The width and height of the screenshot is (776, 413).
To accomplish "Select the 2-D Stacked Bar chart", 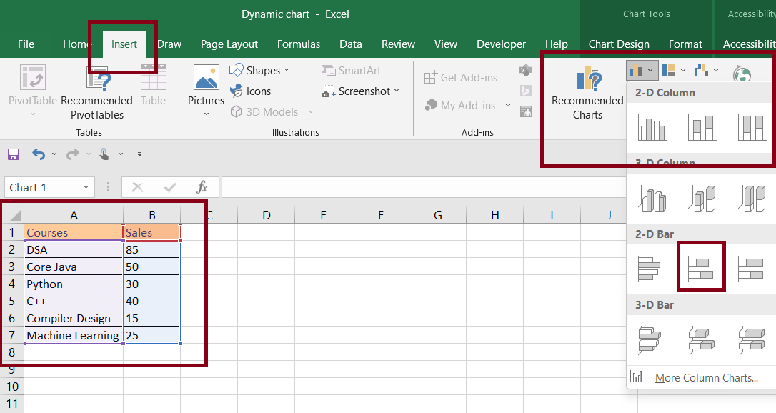I will click(x=701, y=267).
